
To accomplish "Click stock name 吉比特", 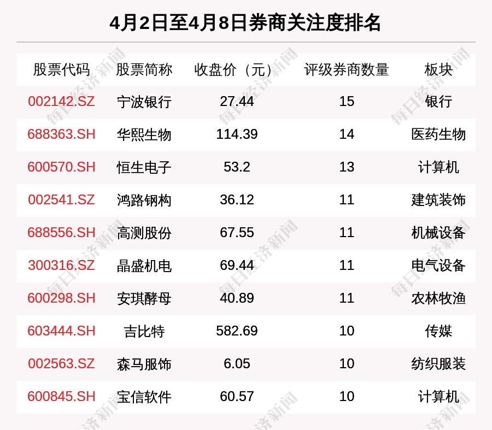I will tap(144, 331).
